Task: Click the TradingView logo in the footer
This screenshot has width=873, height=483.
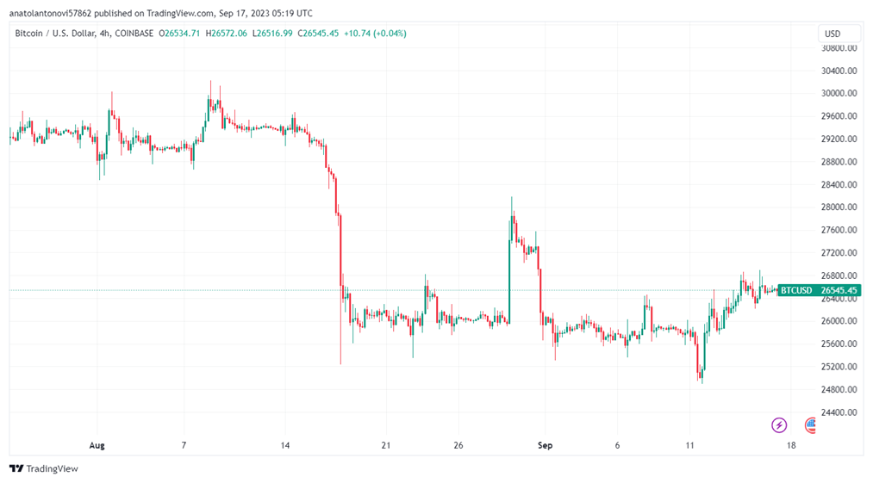Action: tap(43, 468)
